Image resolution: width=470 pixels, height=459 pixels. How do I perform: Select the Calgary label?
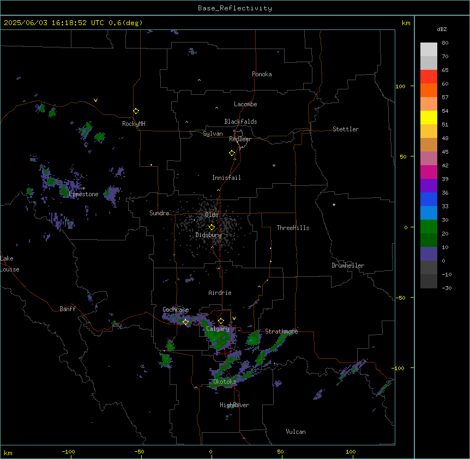[218, 329]
